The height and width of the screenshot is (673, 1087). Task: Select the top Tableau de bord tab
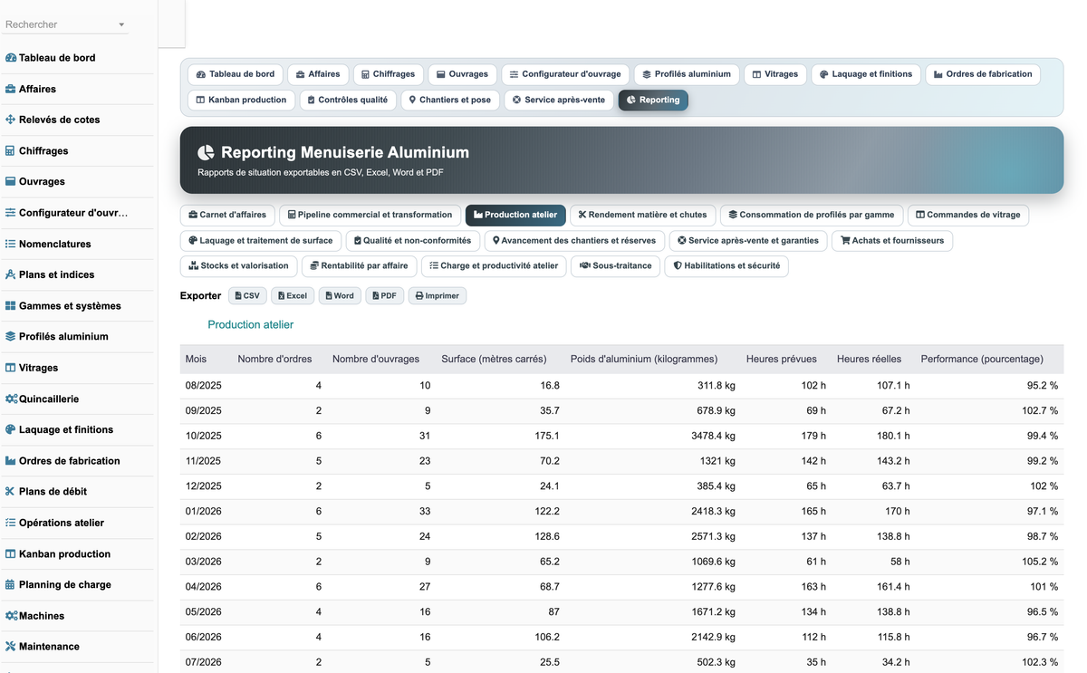pyautogui.click(x=236, y=74)
